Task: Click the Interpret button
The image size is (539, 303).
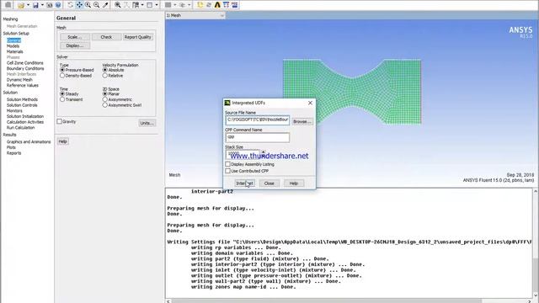Action: point(245,183)
